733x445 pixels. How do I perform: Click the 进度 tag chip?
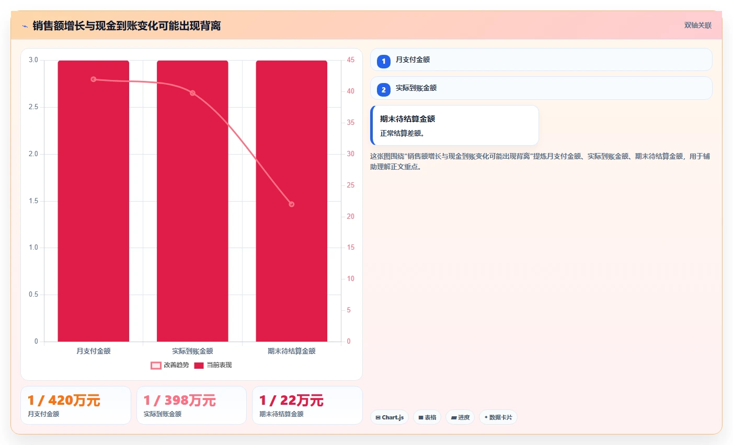coord(460,417)
